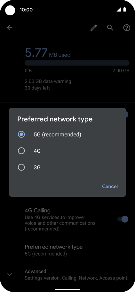This screenshot has width=135, height=292.
Task: Open Advanced settings row
Action: 67,274
